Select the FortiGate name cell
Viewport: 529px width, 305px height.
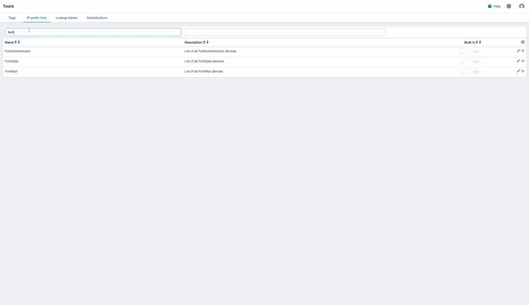pyautogui.click(x=12, y=61)
